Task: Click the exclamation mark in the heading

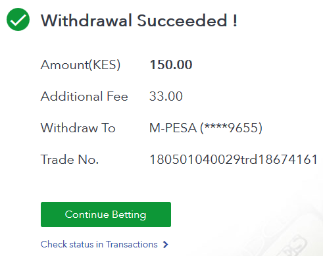Action: [x=235, y=20]
